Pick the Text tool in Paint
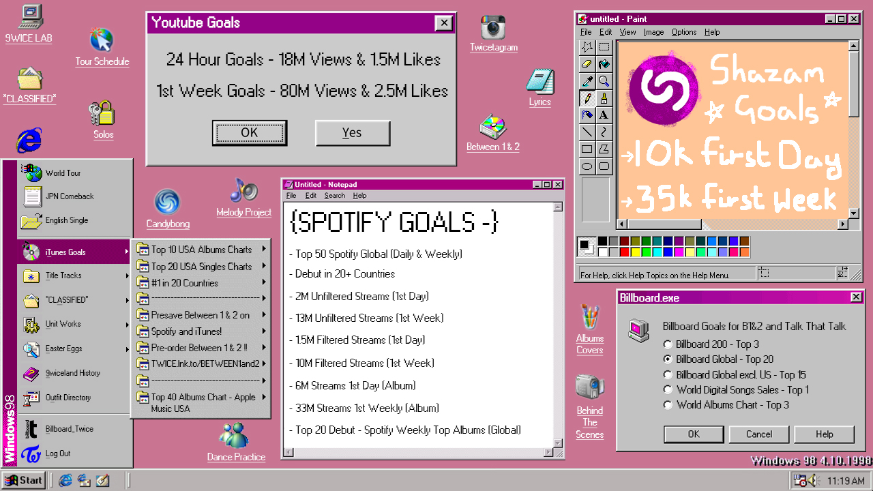This screenshot has width=873, height=491. pos(604,115)
